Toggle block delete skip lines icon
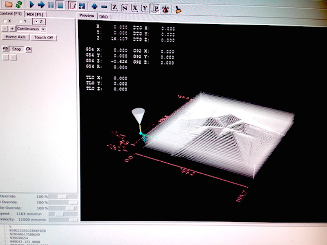Image resolution: width=327 pixels, height=245 pixels. click(72, 5)
